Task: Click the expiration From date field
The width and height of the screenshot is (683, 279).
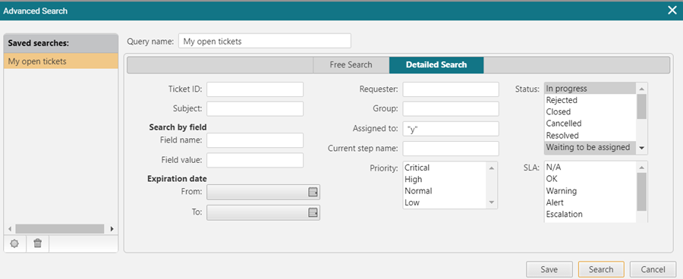Action: (263, 192)
